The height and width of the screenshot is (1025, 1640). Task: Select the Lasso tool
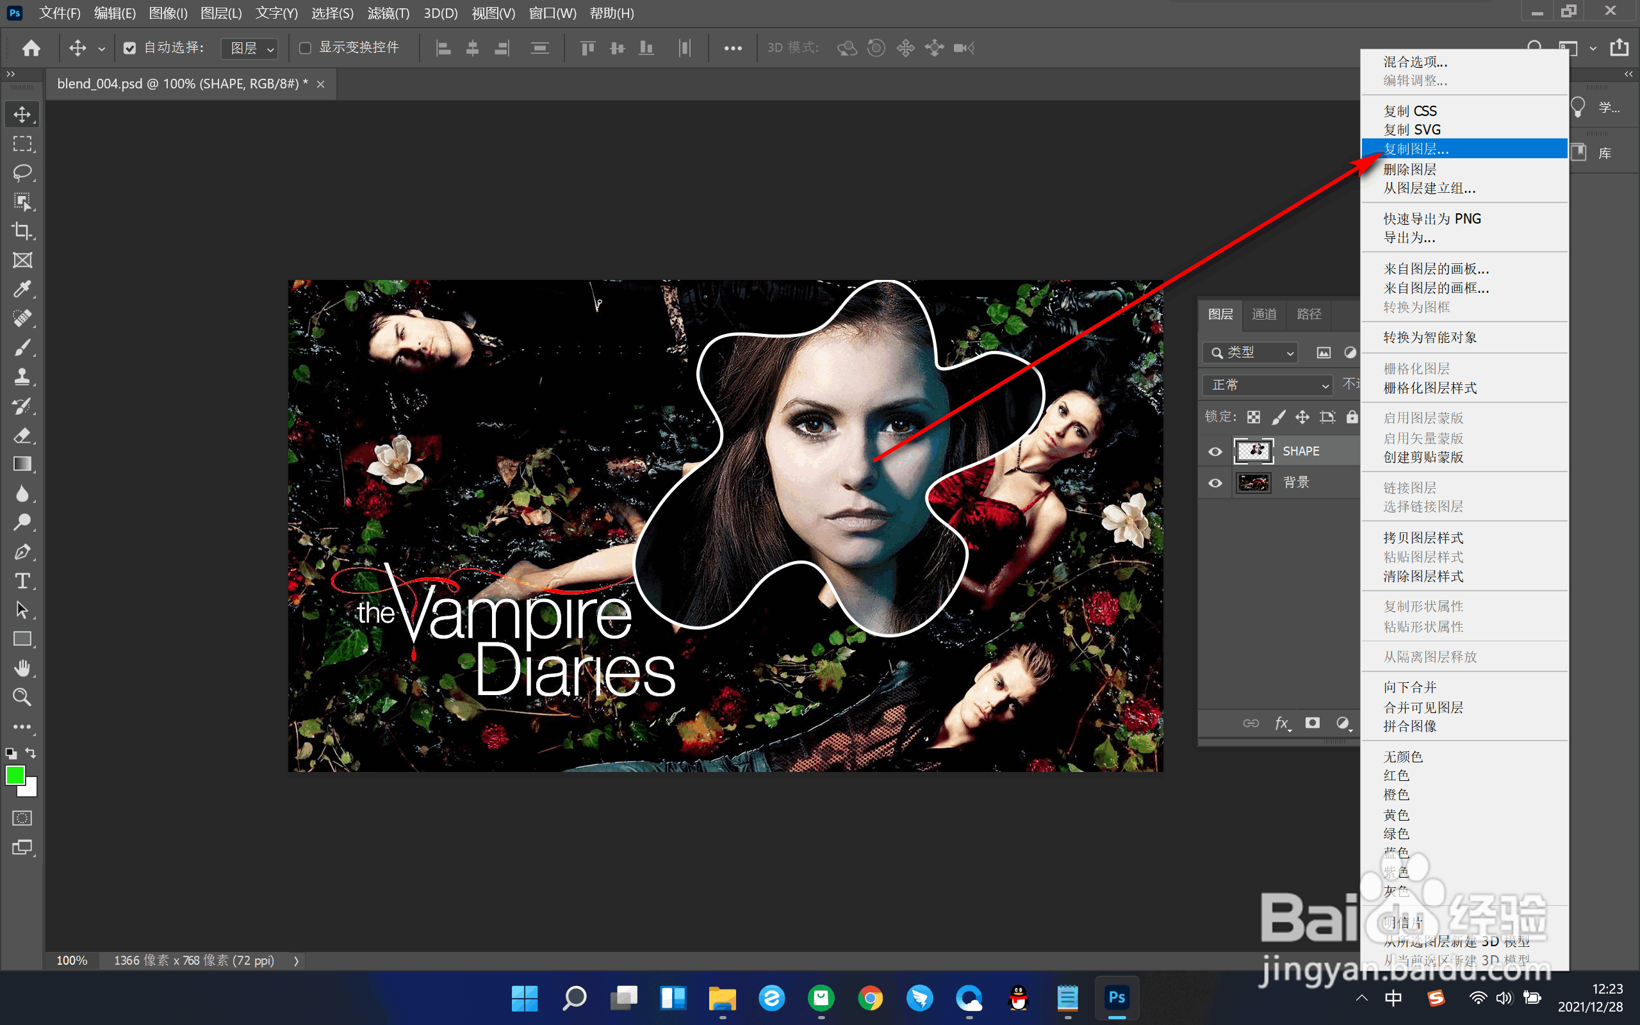[22, 173]
